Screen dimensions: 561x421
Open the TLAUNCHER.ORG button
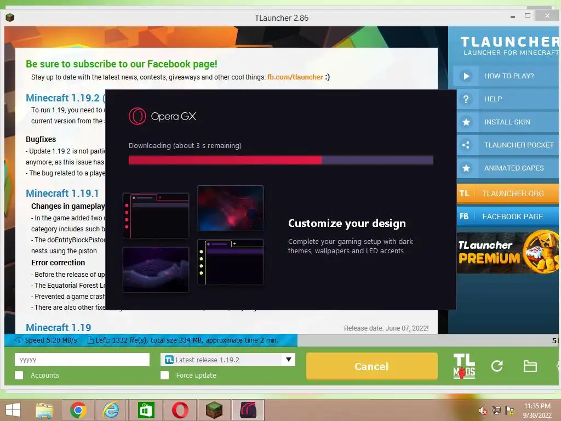(507, 194)
